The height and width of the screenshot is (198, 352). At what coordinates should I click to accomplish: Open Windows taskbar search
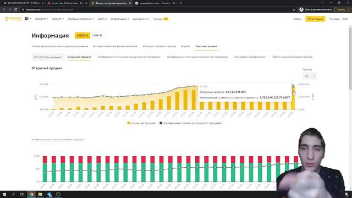click(13, 194)
